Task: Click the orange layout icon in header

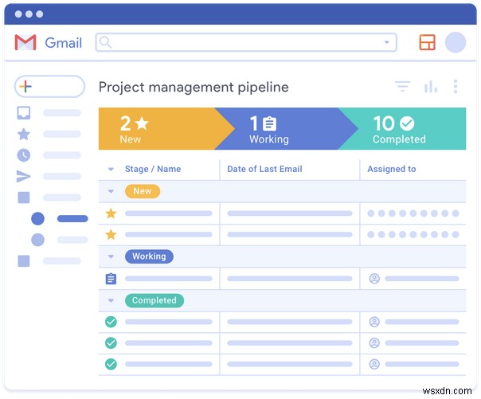Action: tap(428, 42)
